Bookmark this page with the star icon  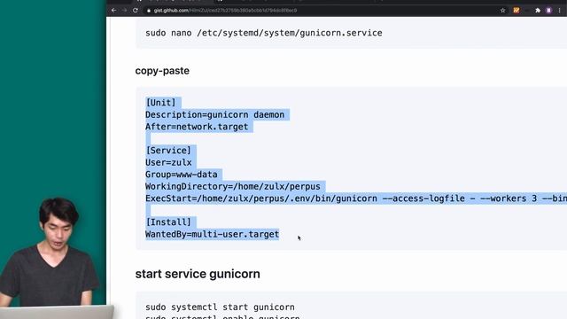pyautogui.click(x=502, y=11)
